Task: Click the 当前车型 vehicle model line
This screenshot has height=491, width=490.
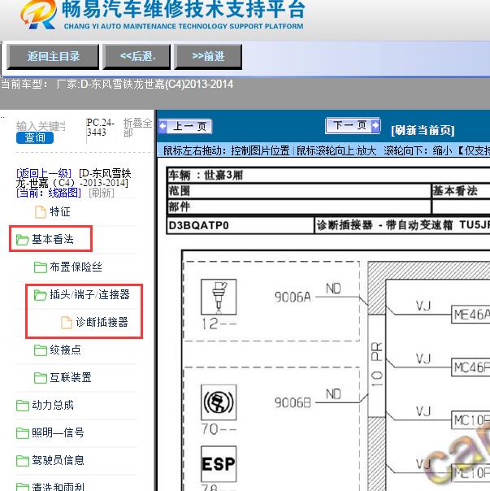Action: tap(117, 85)
